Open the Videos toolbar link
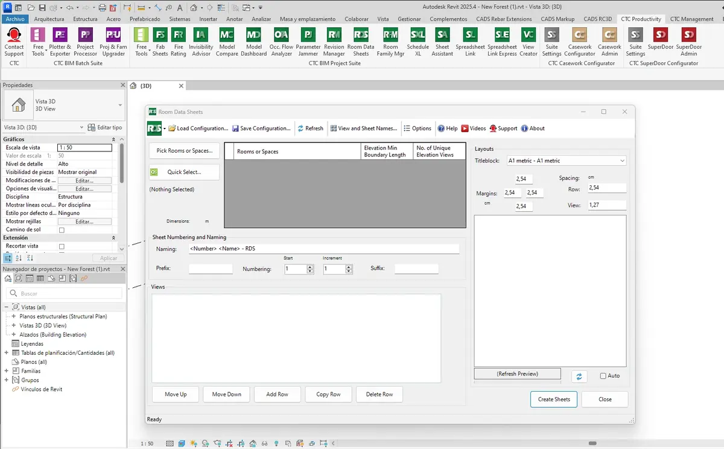Viewport: 724px width, 449px height. [x=473, y=129]
